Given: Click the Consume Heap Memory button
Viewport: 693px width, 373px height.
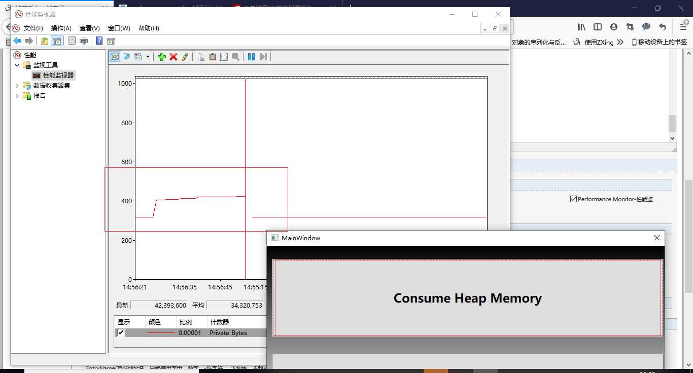Looking at the screenshot, I should (x=468, y=298).
